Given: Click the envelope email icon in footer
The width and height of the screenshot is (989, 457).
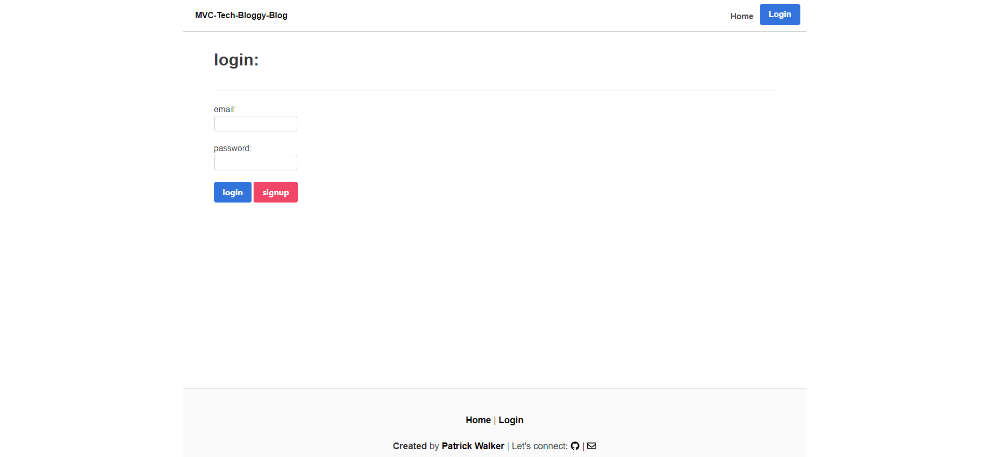Looking at the screenshot, I should click(591, 446).
